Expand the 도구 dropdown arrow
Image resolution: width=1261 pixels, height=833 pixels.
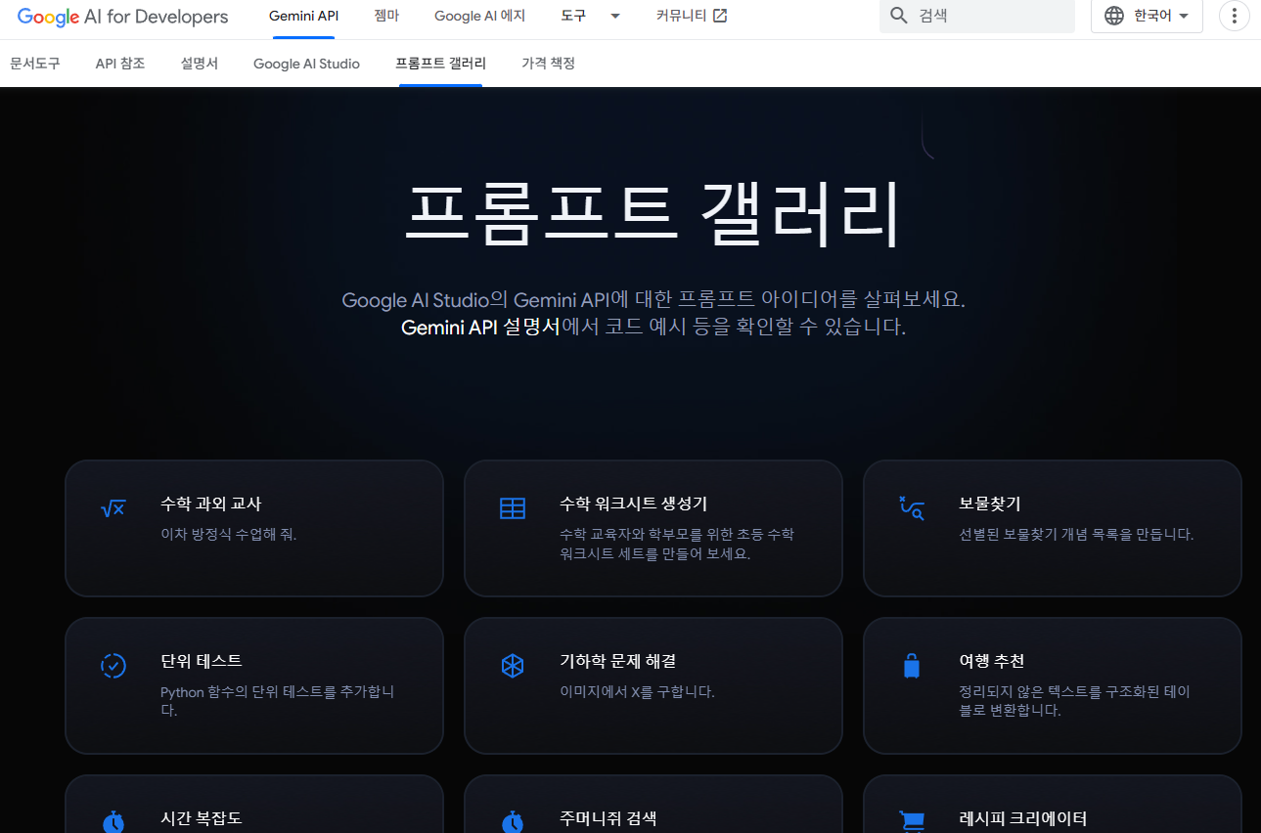614,16
